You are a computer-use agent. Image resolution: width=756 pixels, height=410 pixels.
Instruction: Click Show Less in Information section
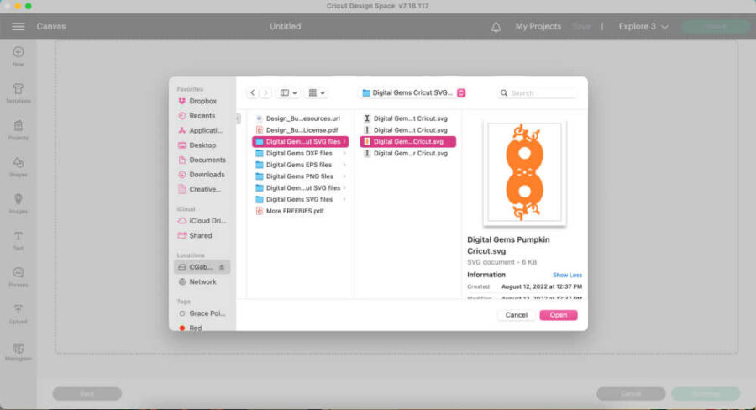pyautogui.click(x=567, y=275)
